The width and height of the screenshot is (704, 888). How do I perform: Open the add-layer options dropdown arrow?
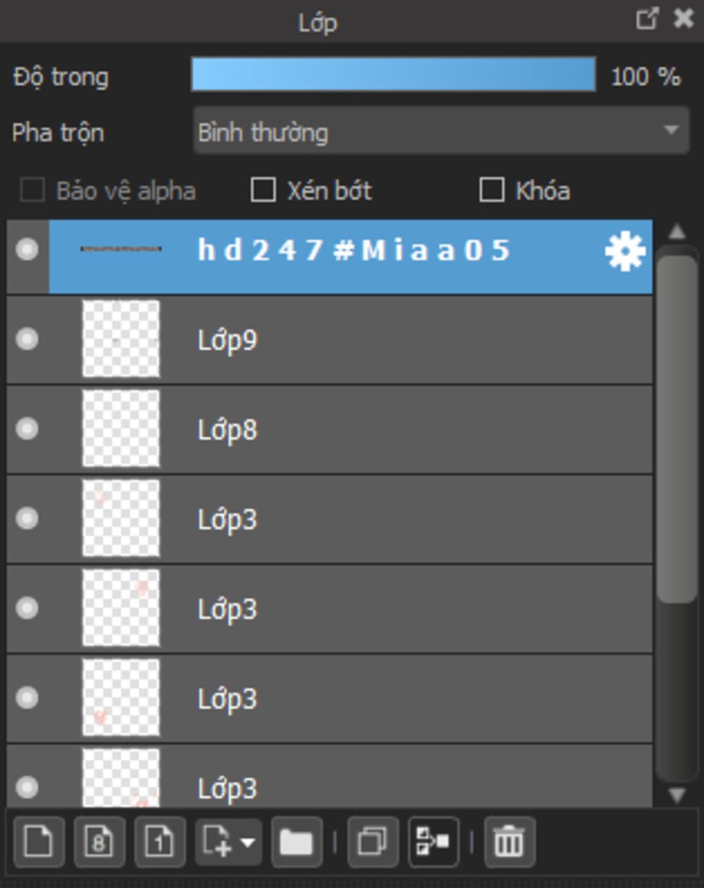[247, 842]
